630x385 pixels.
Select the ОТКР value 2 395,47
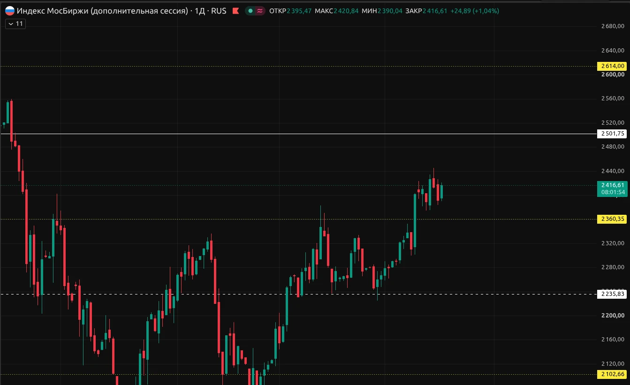coord(299,11)
